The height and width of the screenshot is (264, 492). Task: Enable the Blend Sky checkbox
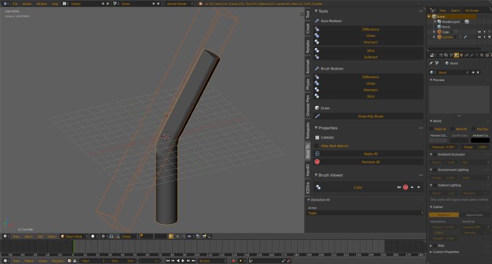(x=452, y=129)
